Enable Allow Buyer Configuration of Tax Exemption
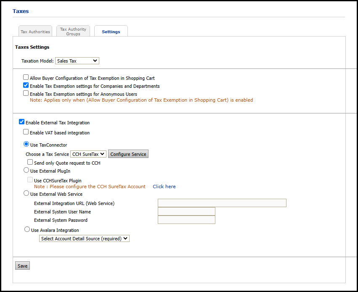This screenshot has width=358, height=292. (26, 78)
